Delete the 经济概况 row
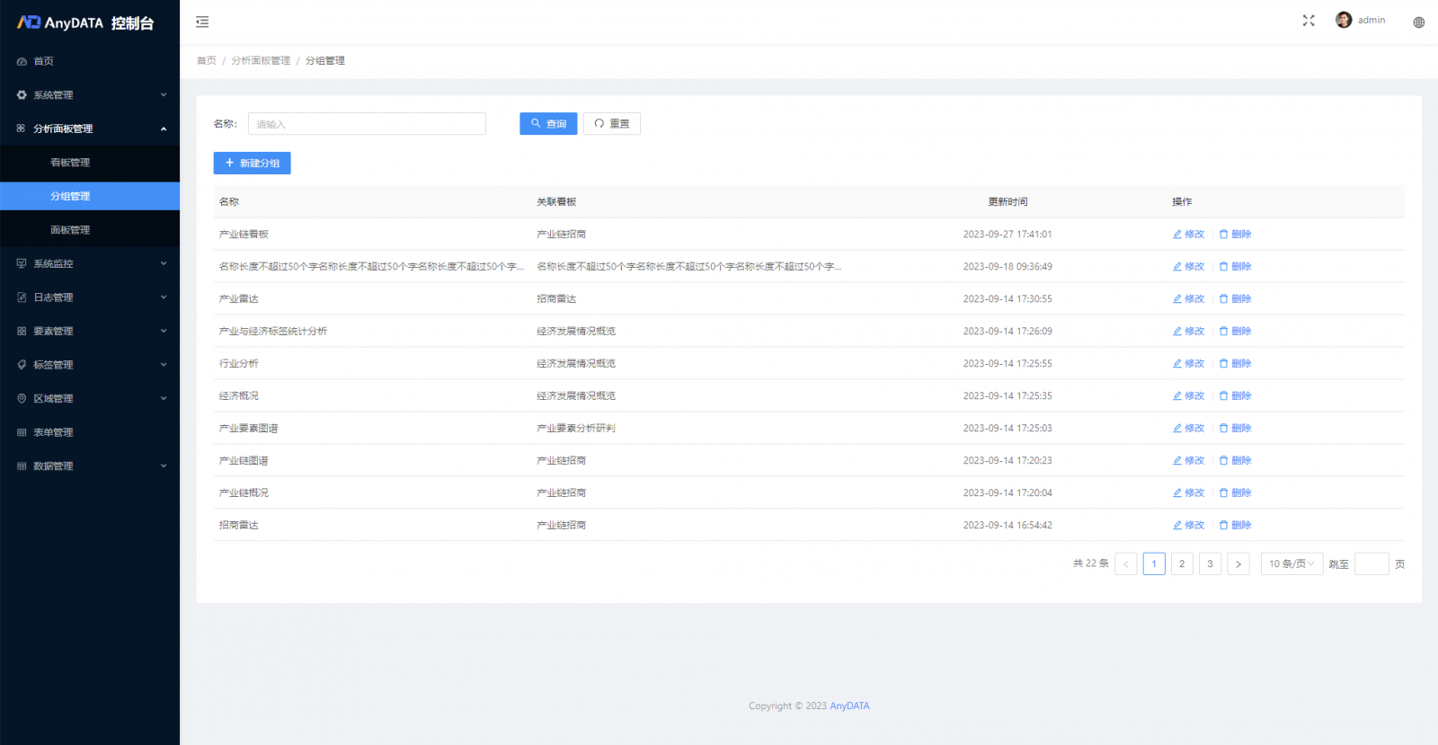This screenshot has height=745, width=1438. [x=1235, y=395]
